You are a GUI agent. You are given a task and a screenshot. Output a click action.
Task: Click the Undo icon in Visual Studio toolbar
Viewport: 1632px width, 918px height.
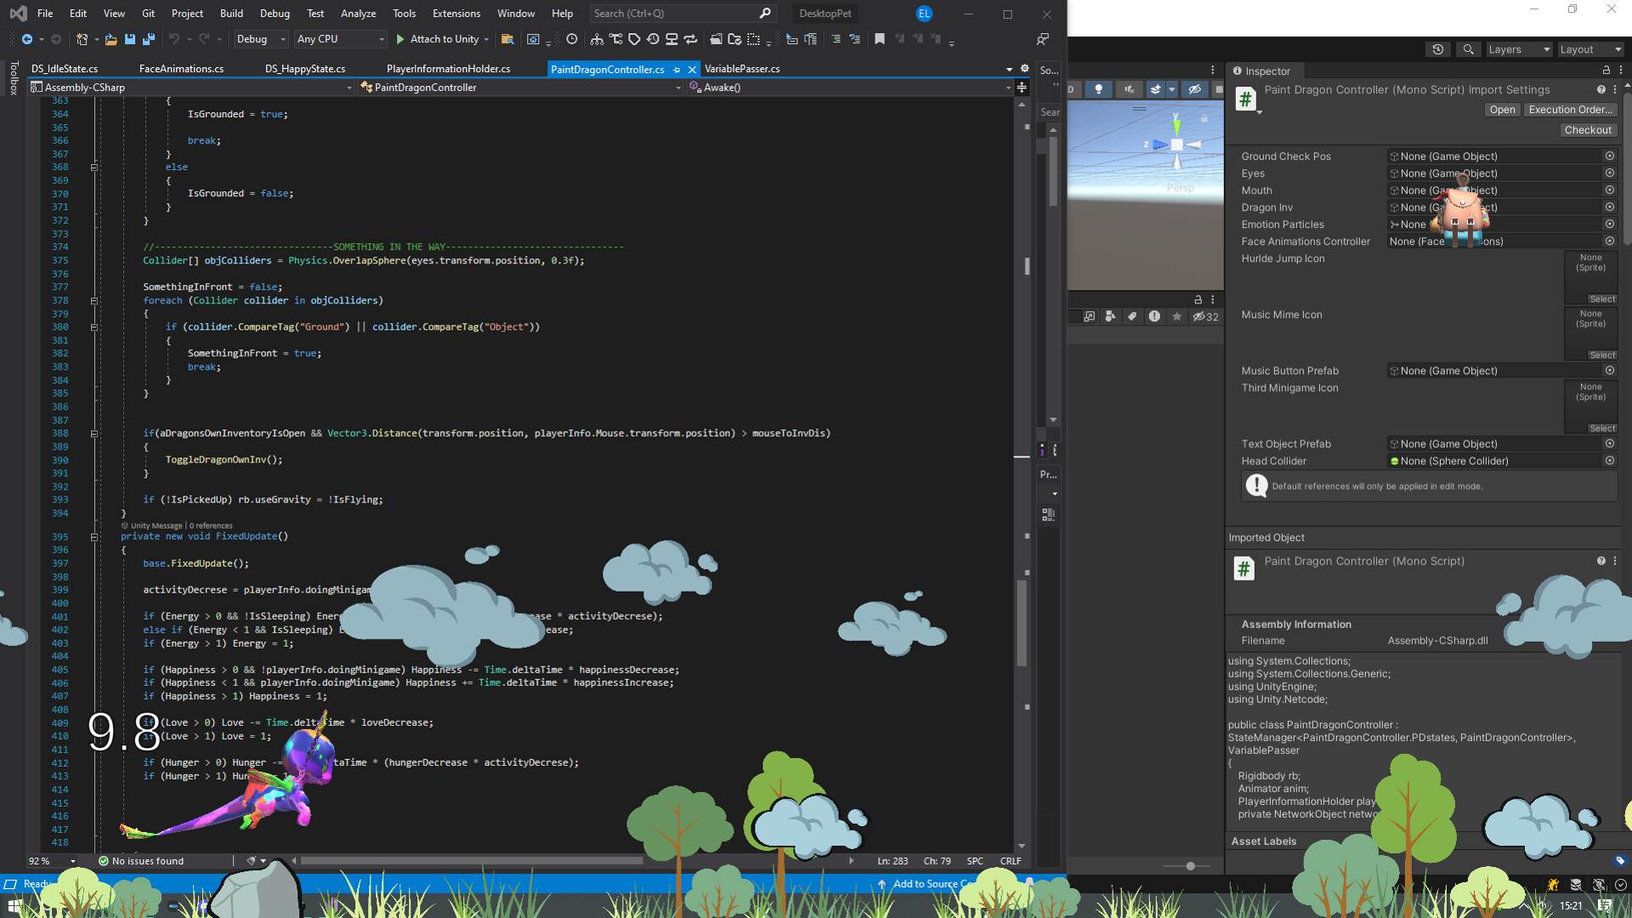point(175,39)
